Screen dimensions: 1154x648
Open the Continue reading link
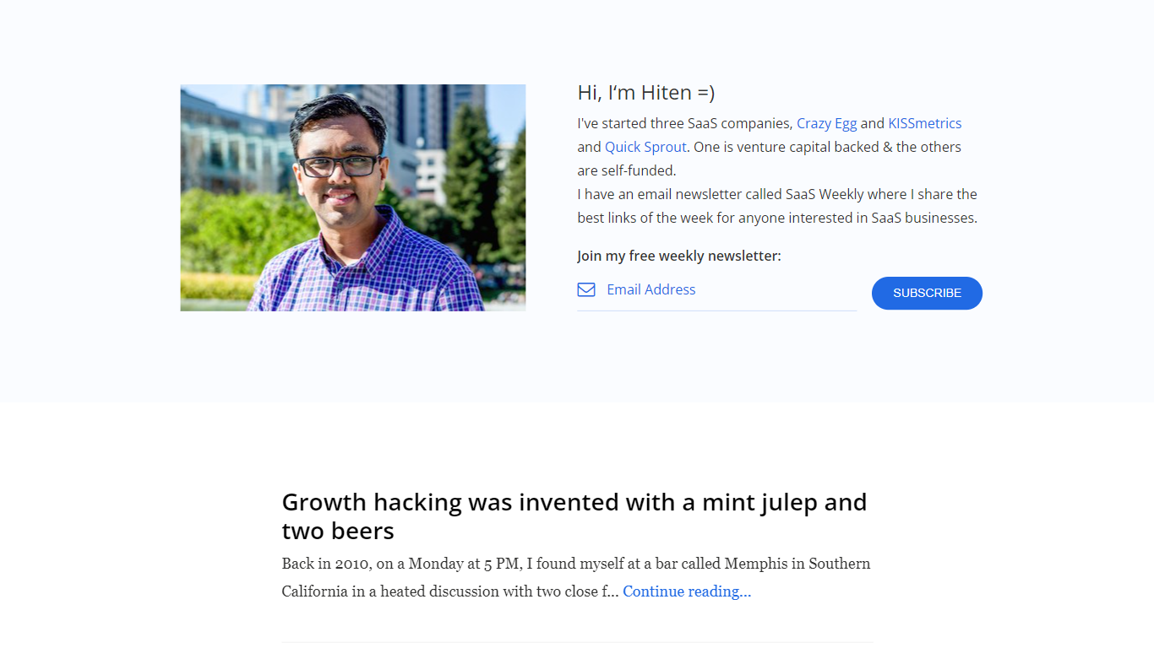click(686, 591)
